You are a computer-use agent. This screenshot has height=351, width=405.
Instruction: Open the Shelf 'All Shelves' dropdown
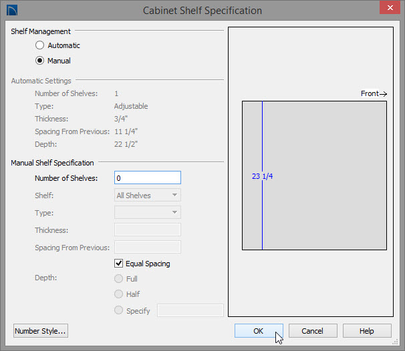point(148,196)
